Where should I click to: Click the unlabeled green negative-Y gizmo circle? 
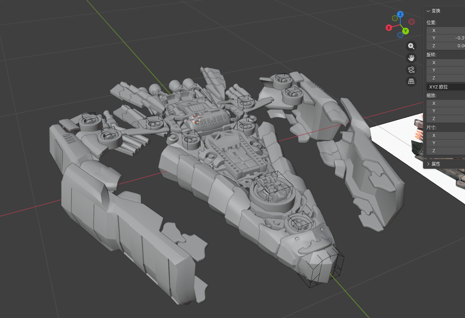coord(395,18)
